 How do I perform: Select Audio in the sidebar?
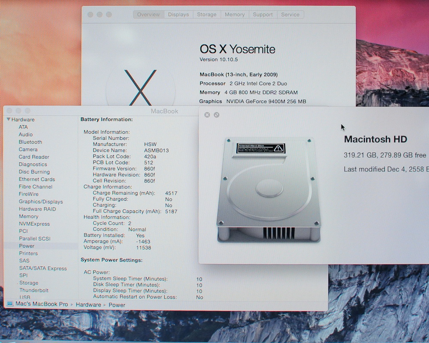(x=26, y=134)
